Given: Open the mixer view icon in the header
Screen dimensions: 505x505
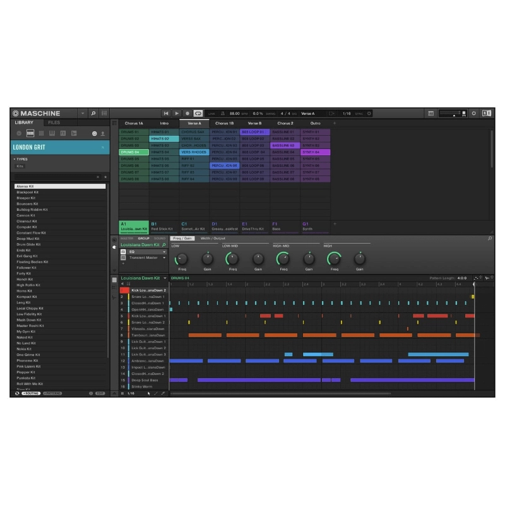Looking at the screenshot, I should 104,114.
